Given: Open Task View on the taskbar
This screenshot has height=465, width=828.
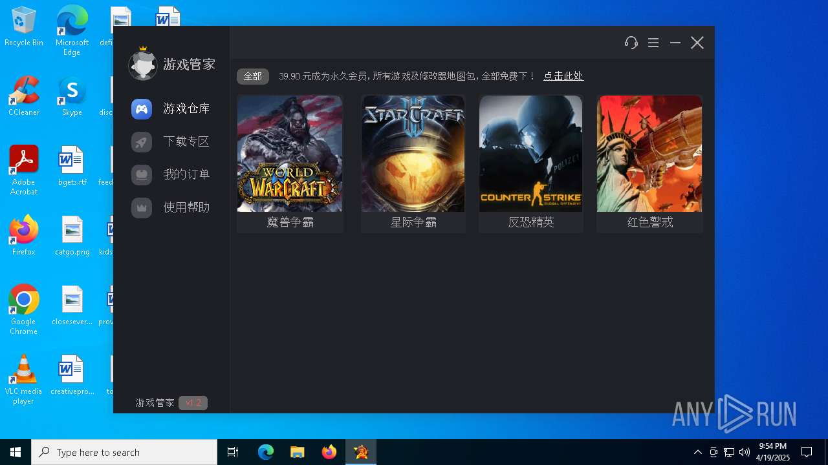Looking at the screenshot, I should point(233,452).
